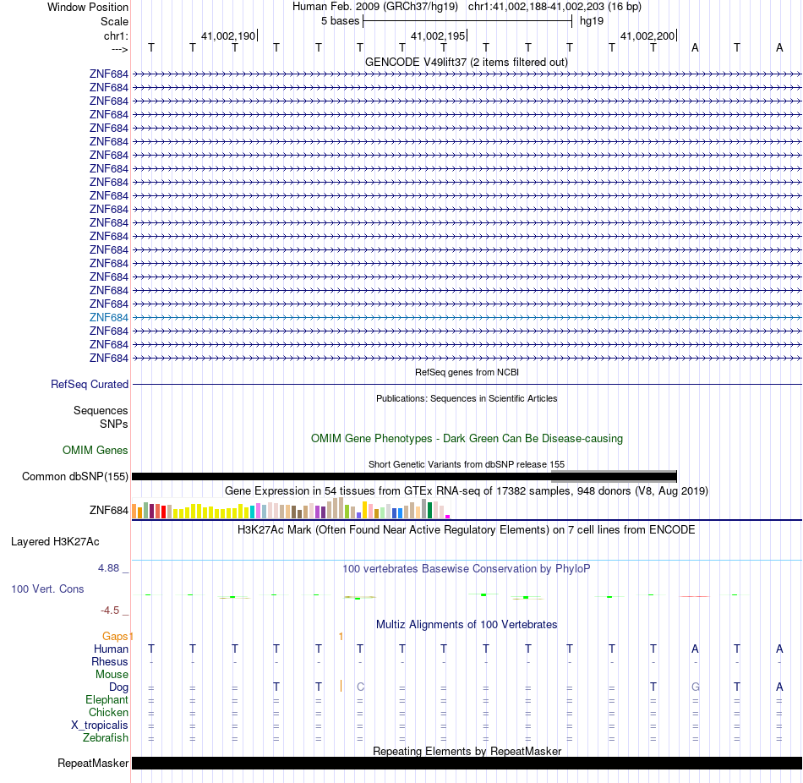Click the H3K27Ac Mark ENCODE track title
The height and width of the screenshot is (783, 803).
[x=467, y=530]
